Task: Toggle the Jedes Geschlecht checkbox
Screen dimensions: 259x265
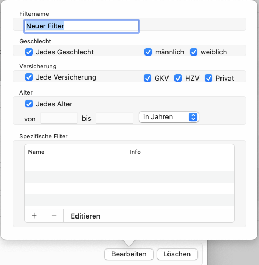Action: (x=29, y=52)
